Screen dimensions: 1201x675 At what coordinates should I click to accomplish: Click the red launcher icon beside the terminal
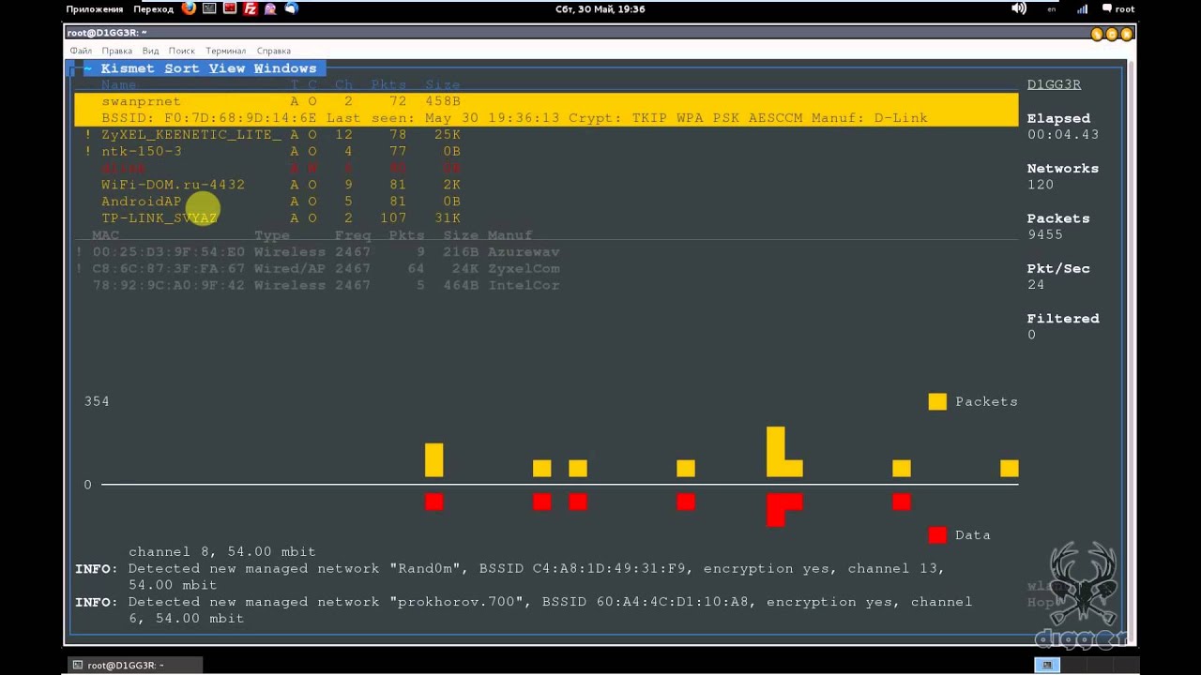(x=230, y=8)
